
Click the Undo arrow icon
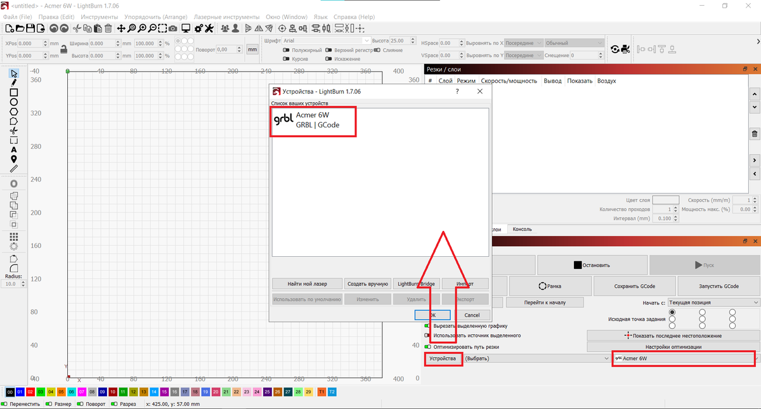[x=54, y=29]
